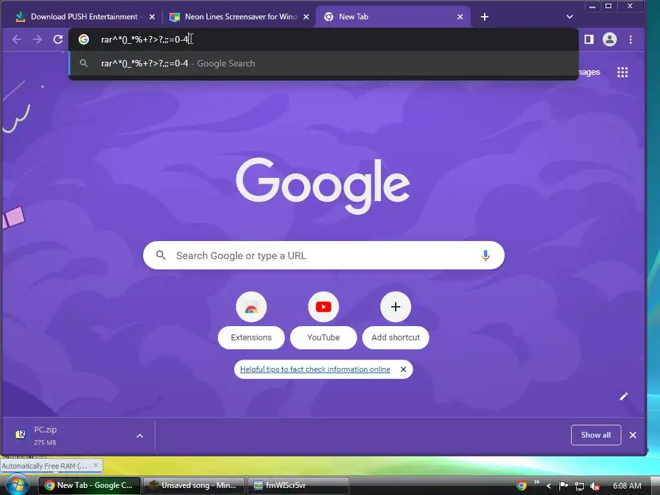Viewport: 660px width, 495px height.
Task: Open the user profile avatar menu
Action: point(610,39)
